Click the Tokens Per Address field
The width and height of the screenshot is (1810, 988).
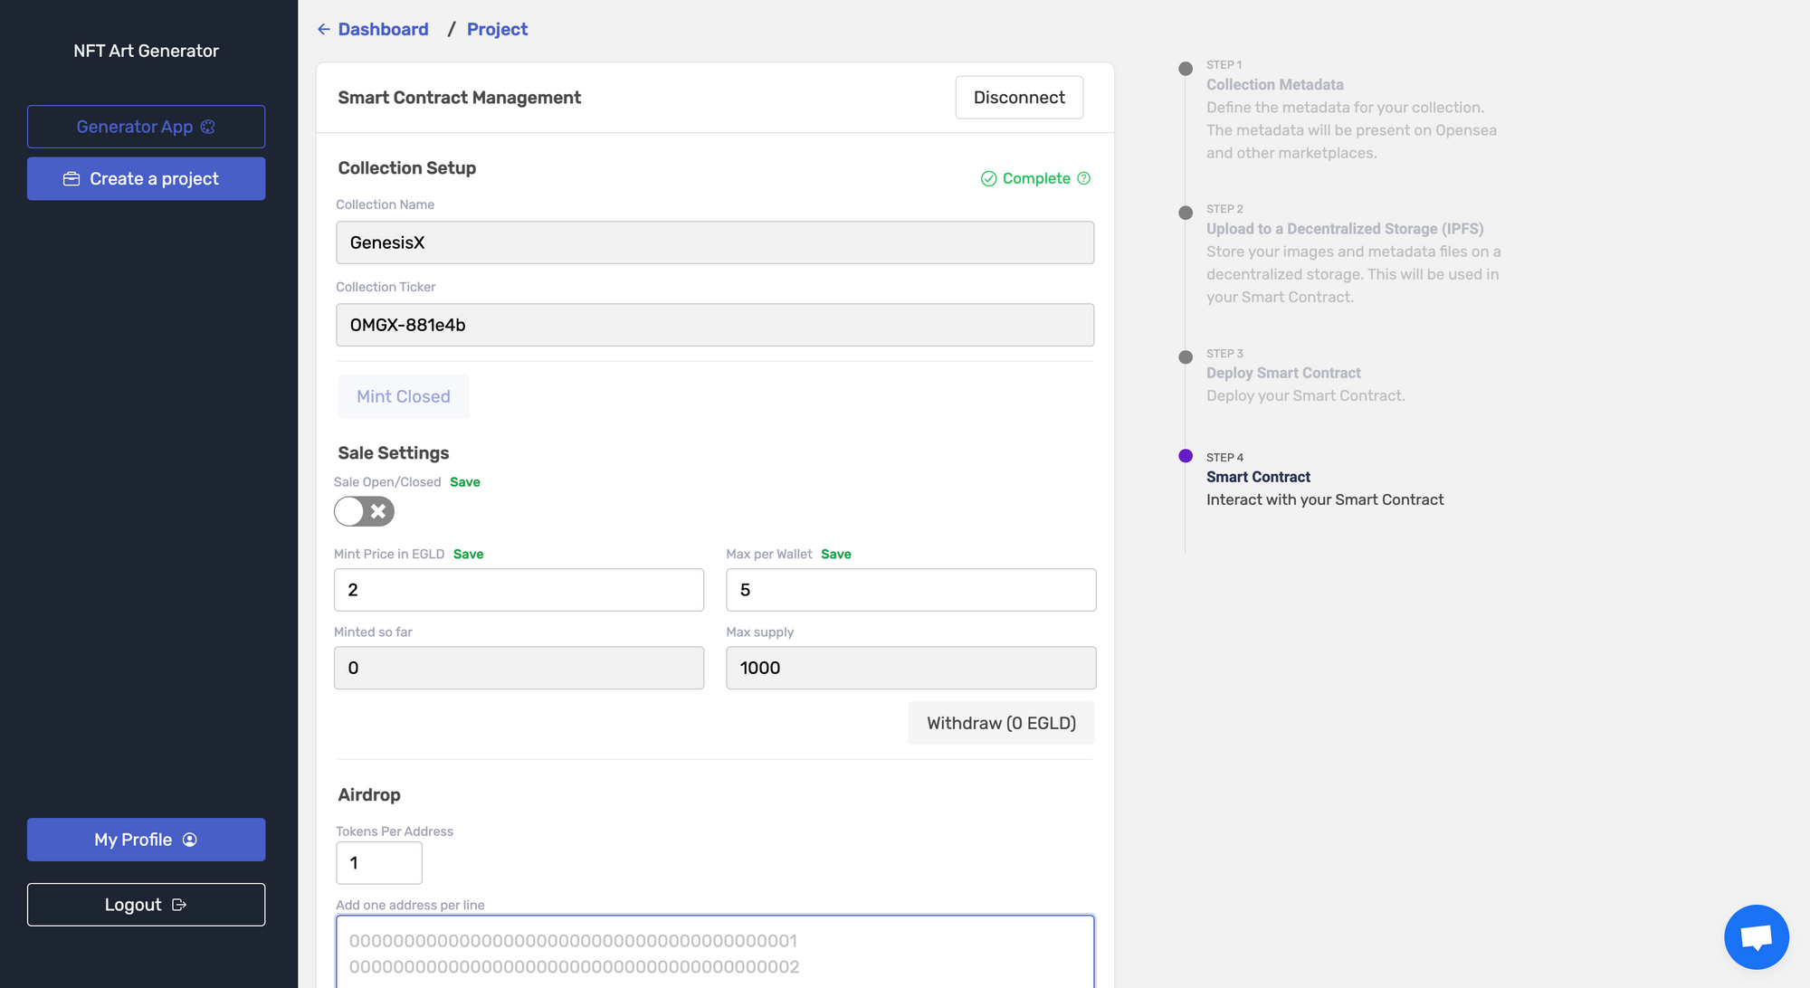tap(379, 863)
